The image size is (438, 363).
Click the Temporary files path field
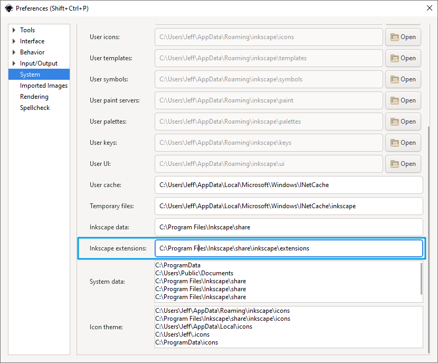[289, 206]
